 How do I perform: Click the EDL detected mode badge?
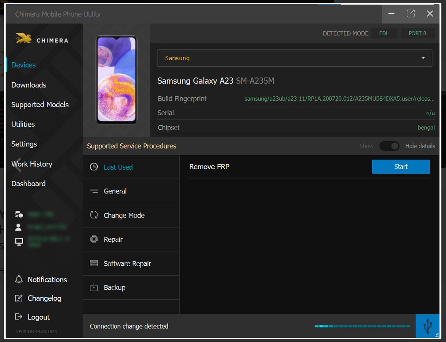(384, 33)
